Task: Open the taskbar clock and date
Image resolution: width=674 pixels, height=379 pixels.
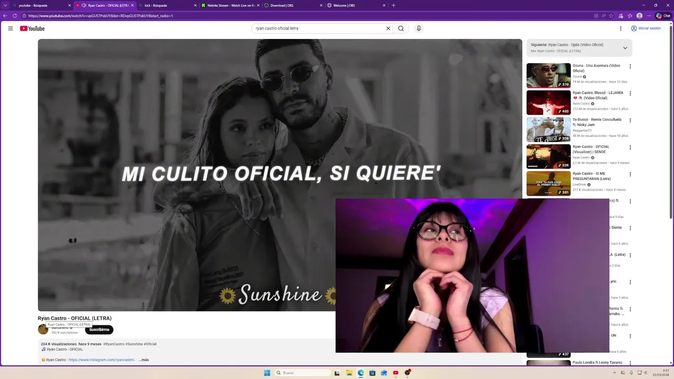Action: (x=661, y=373)
